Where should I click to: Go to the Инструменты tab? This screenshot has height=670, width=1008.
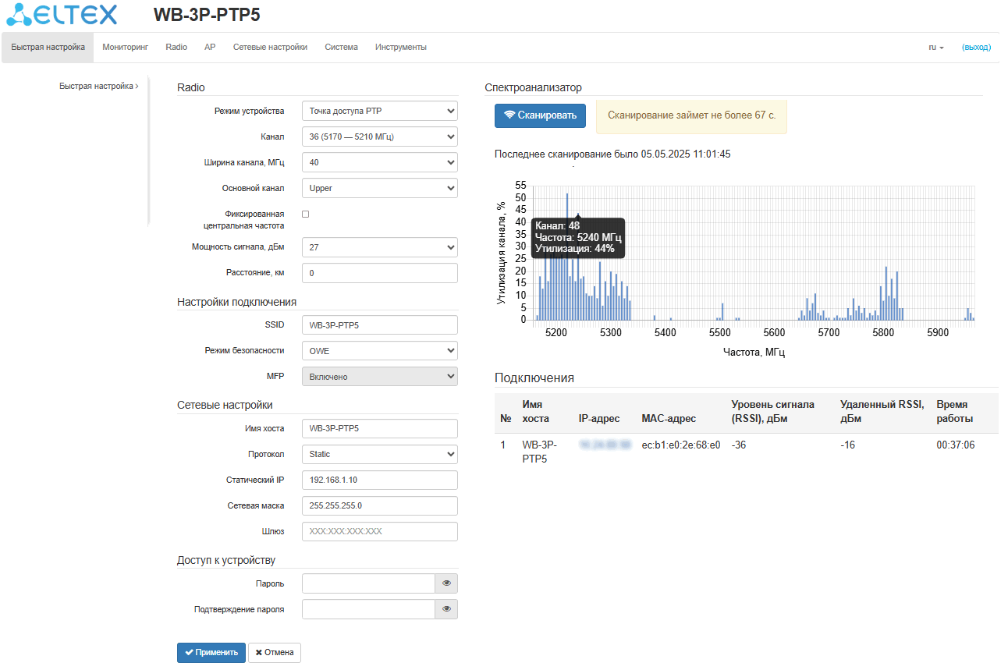400,47
